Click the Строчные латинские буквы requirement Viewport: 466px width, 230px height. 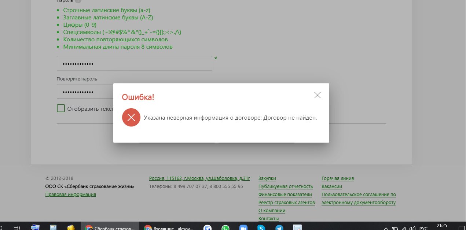click(107, 10)
